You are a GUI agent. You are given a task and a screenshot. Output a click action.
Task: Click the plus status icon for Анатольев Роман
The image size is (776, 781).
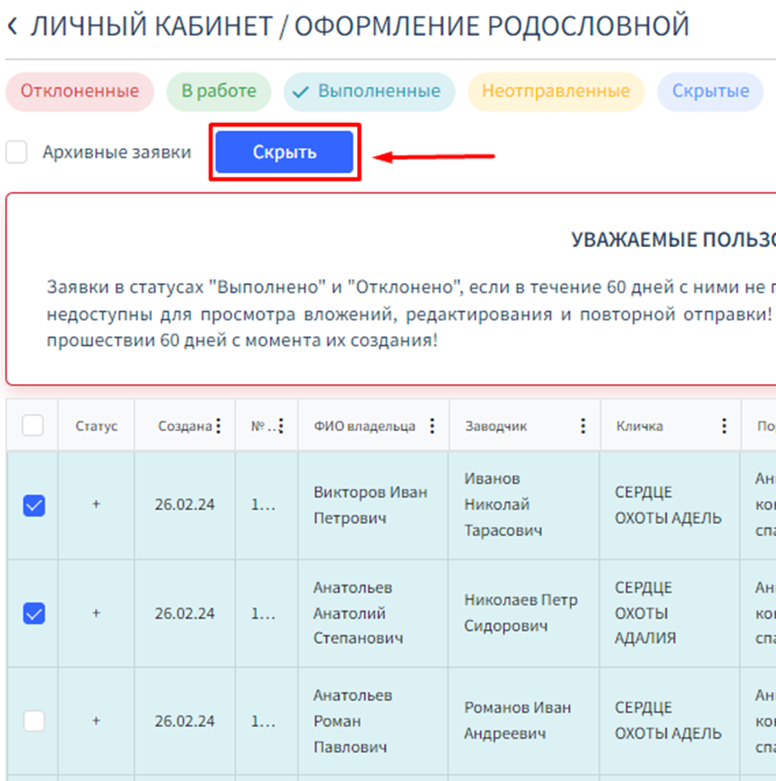point(96,721)
